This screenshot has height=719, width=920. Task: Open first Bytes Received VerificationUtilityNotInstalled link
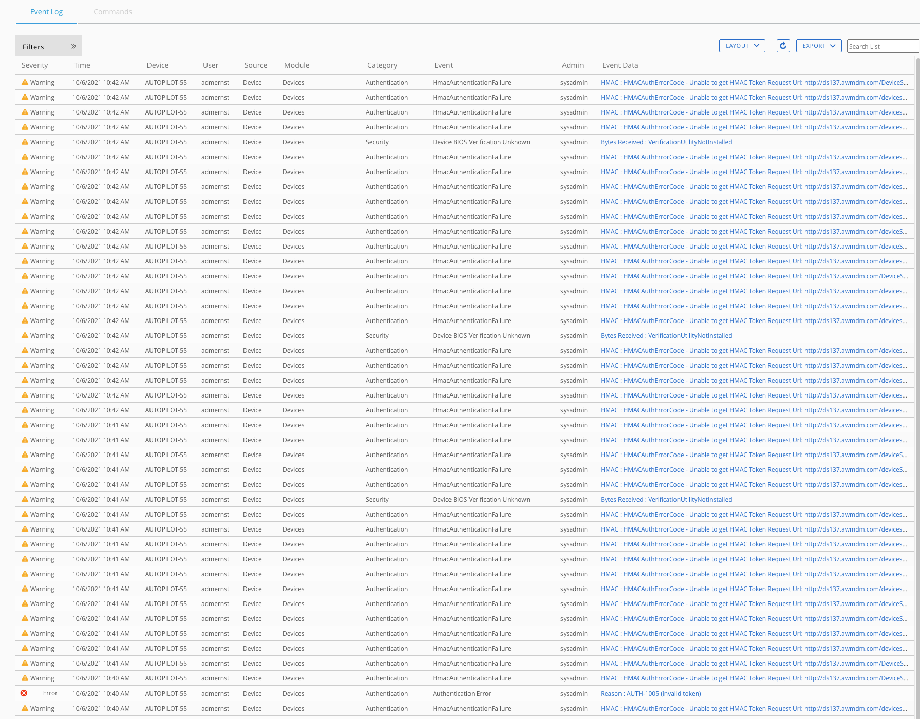666,142
